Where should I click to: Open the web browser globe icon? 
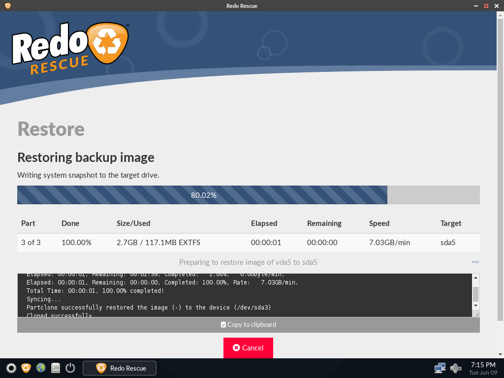pyautogui.click(x=40, y=368)
